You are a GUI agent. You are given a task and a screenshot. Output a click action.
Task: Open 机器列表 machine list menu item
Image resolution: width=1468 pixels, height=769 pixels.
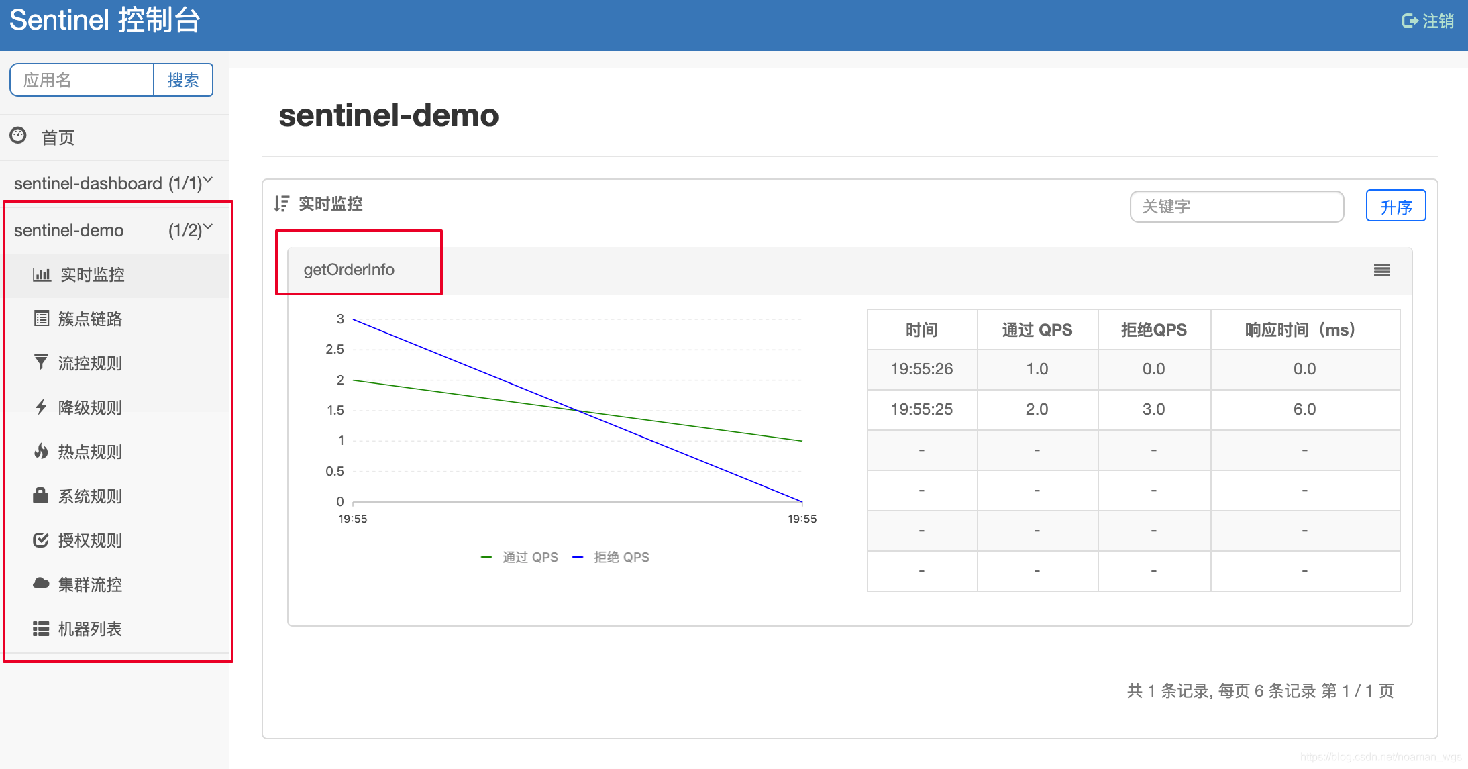(x=90, y=629)
